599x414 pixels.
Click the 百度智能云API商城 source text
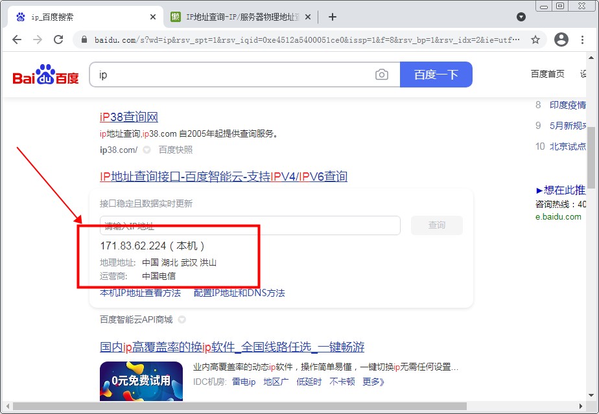[136, 319]
